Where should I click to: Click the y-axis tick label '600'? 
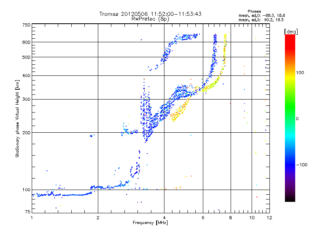point(26,42)
